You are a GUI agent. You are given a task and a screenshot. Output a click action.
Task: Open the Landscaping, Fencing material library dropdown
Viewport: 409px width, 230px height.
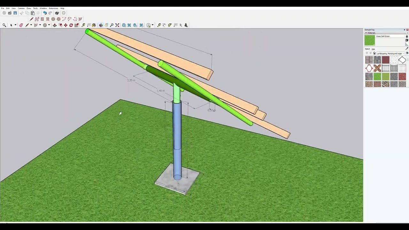pyautogui.click(x=391, y=53)
